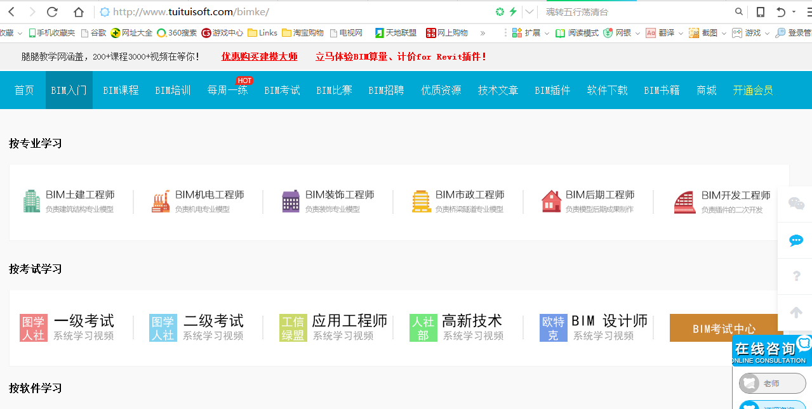Open the 游戏 games dropdown

[750, 33]
